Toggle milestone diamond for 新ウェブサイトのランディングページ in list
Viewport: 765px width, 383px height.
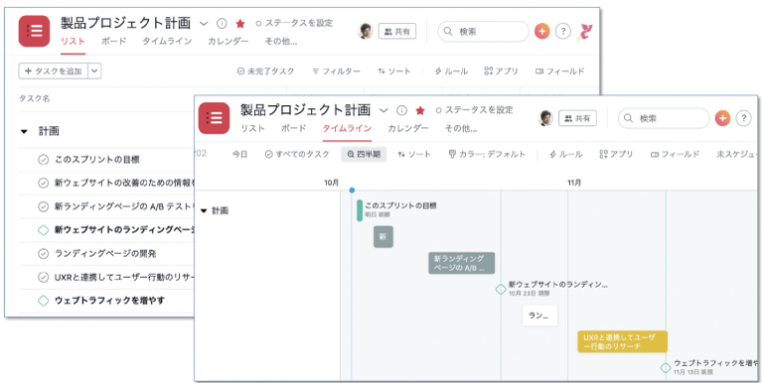44,230
